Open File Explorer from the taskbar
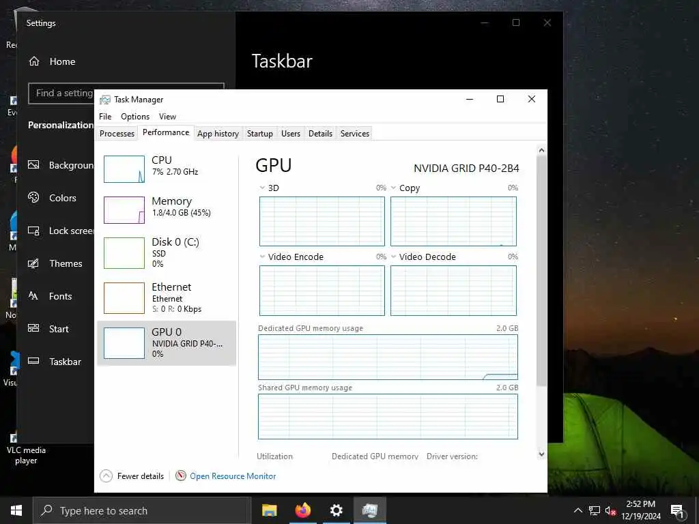The image size is (699, 524). (x=269, y=510)
